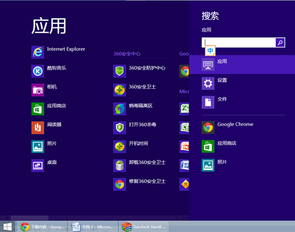The width and height of the screenshot is (295, 232).
Task: Click the magnifier search button
Action: pos(280,43)
